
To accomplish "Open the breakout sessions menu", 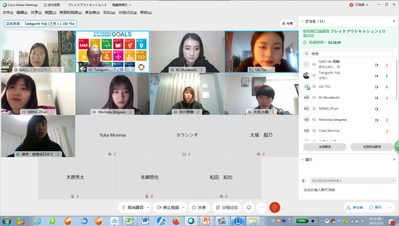I will tap(127, 13).
